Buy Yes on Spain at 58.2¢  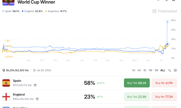(137, 83)
